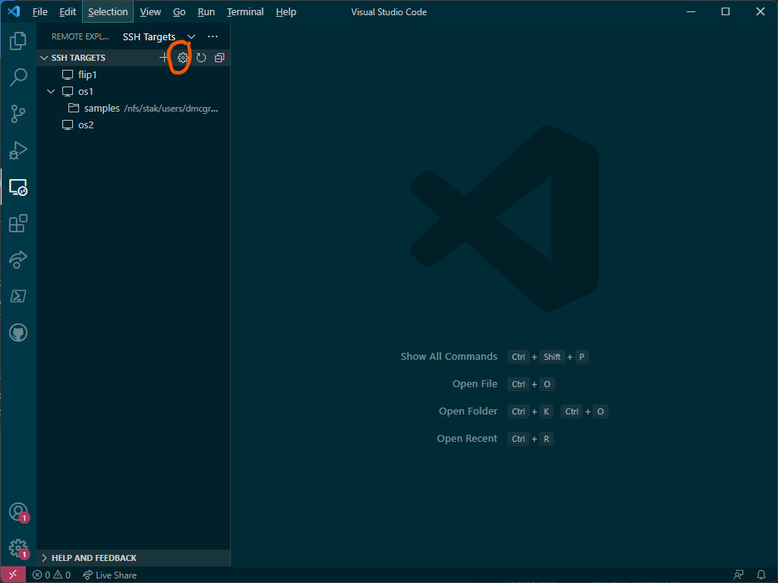Open the GitHub activity bar icon
The width and height of the screenshot is (778, 583).
coord(18,332)
